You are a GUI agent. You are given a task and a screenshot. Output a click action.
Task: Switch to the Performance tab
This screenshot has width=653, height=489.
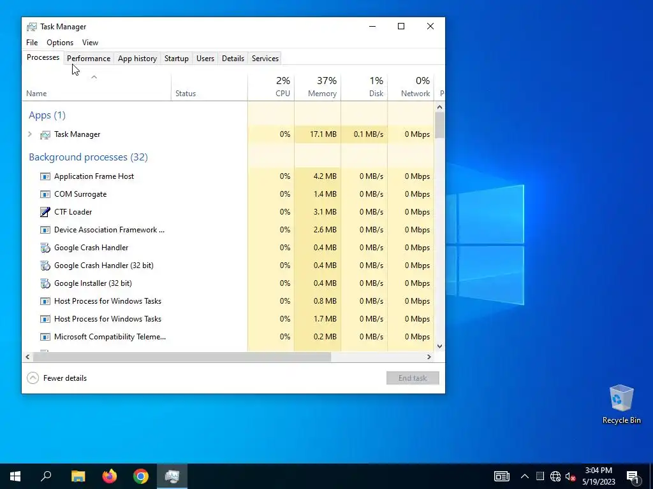point(89,58)
